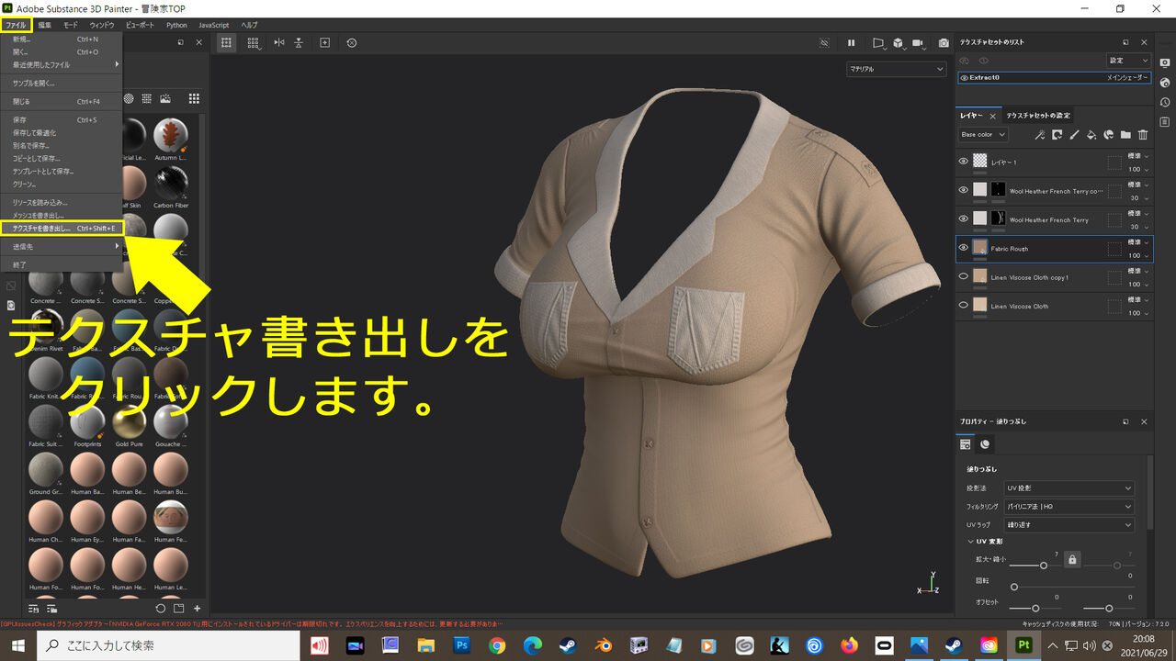This screenshot has height=661, width=1176.
Task: Open the 投影法 UV投影 dropdown
Action: click(x=1070, y=488)
